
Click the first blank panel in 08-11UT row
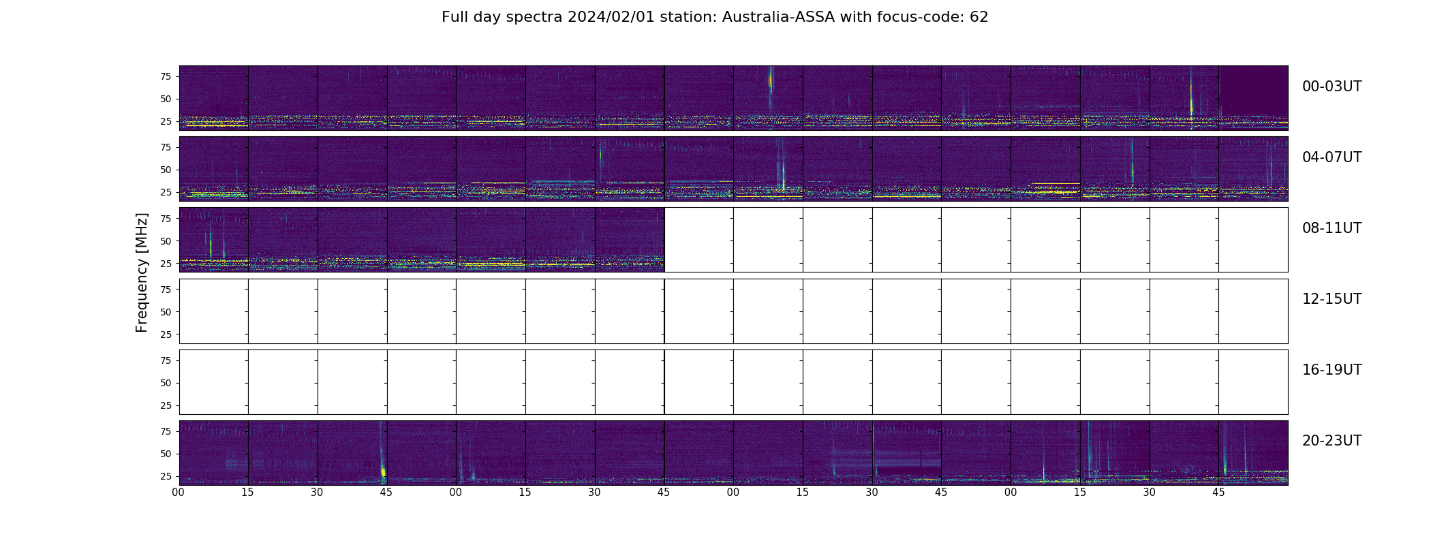point(699,240)
